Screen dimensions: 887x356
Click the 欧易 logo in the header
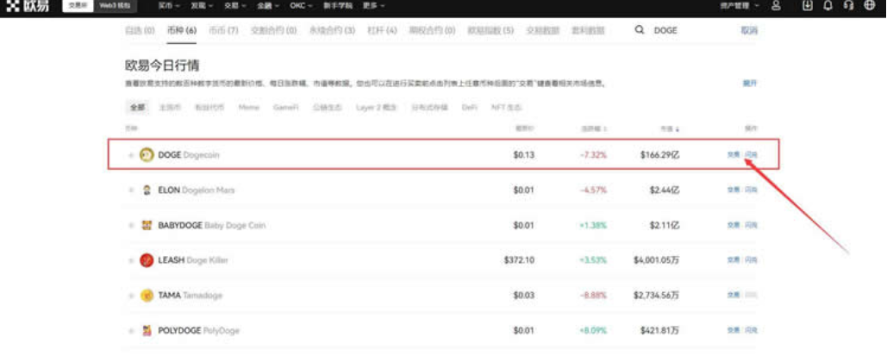pos(28,6)
